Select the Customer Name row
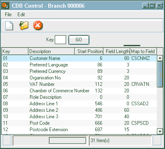The width and height of the screenshot is (165, 149). pyautogui.click(x=79, y=58)
